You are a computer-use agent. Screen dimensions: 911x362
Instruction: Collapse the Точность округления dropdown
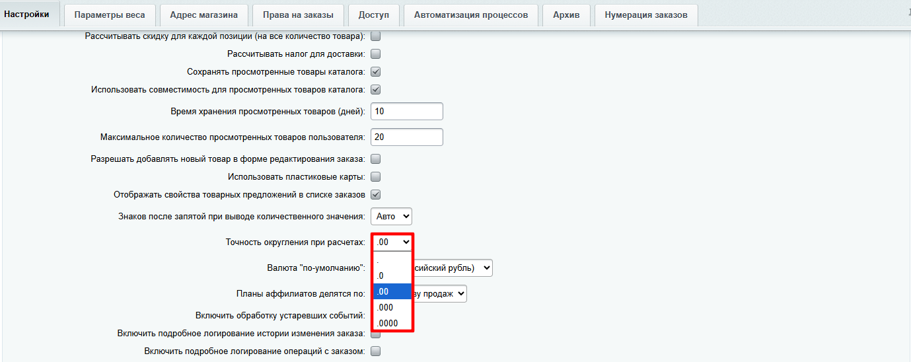coord(392,242)
